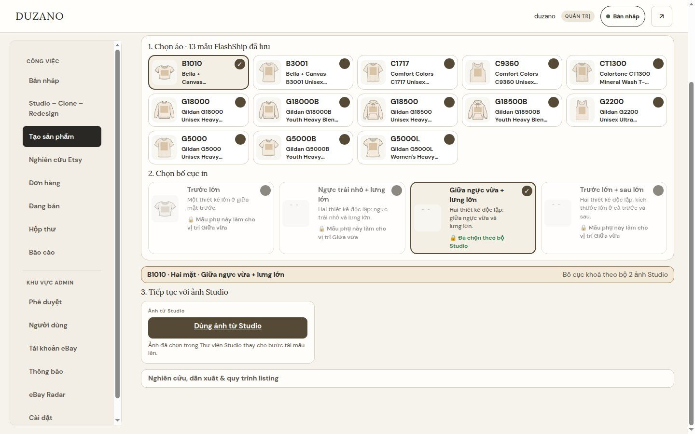Select the G5000 radio circle
The height and width of the screenshot is (434, 695).
point(240,139)
